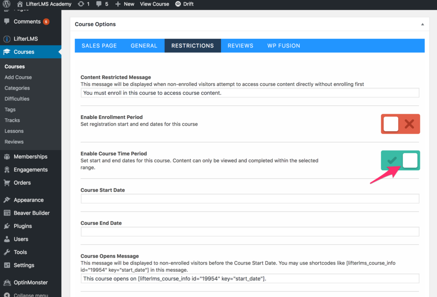Click the red comments count badge

tap(46, 21)
